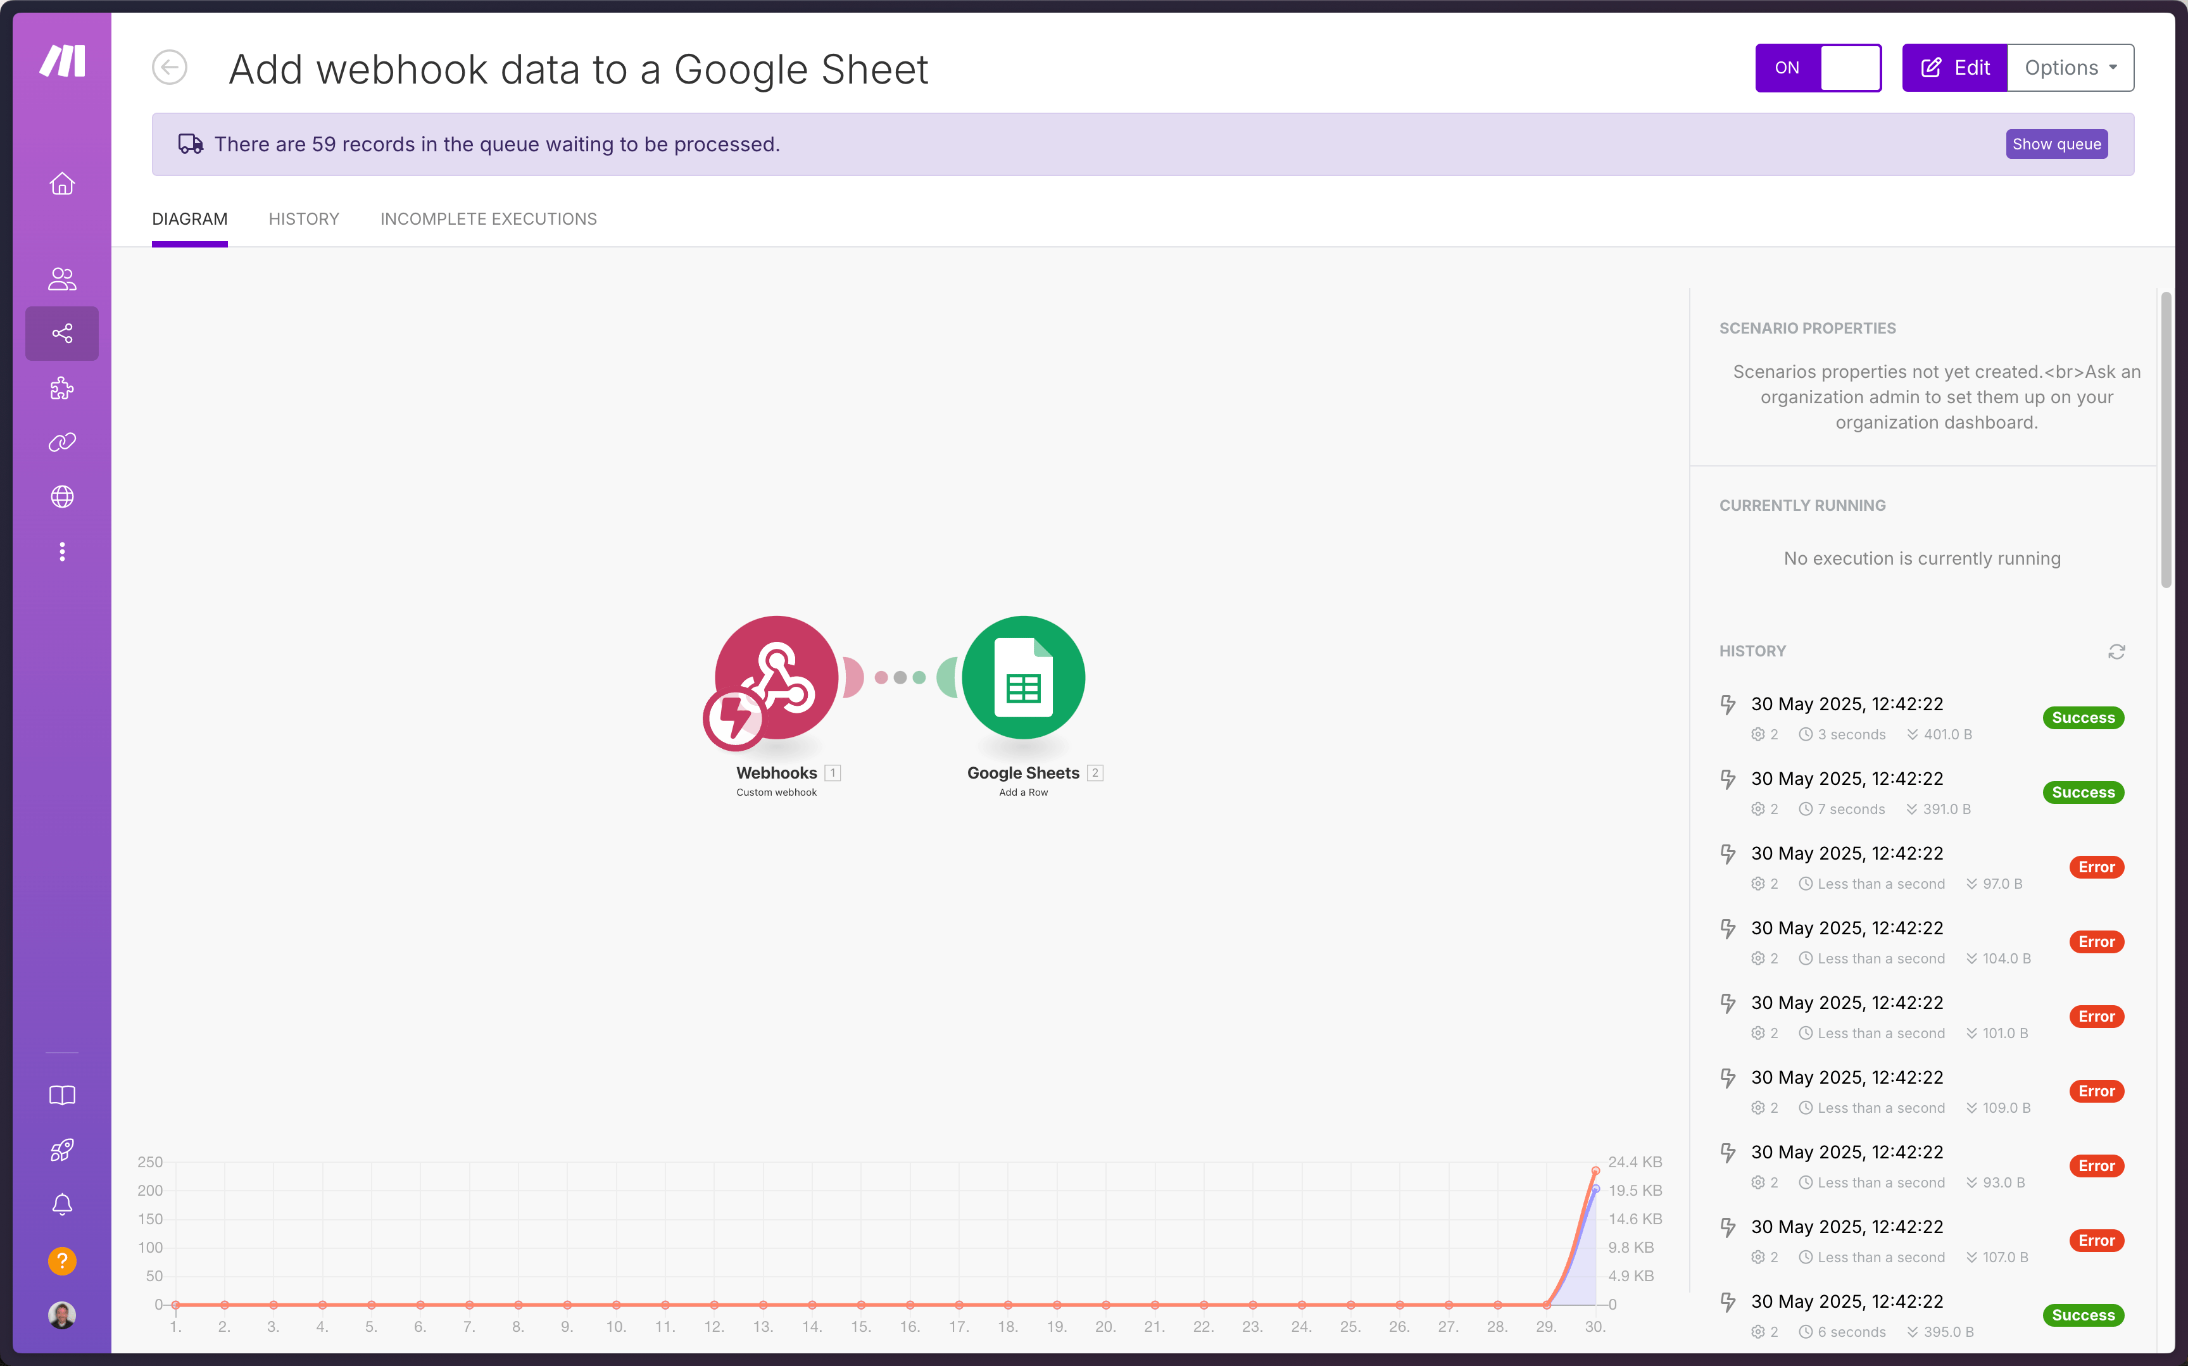The height and width of the screenshot is (1366, 2188).
Task: Open Connections chain-link icon
Action: pos(62,442)
